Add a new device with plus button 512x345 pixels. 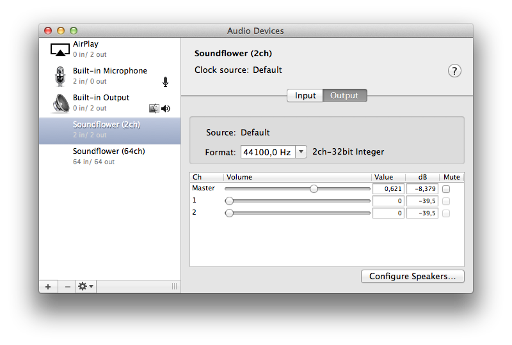click(x=49, y=287)
